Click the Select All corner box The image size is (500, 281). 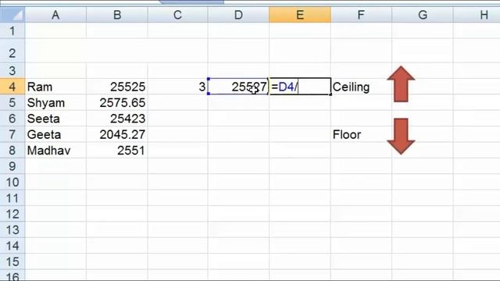[12, 15]
